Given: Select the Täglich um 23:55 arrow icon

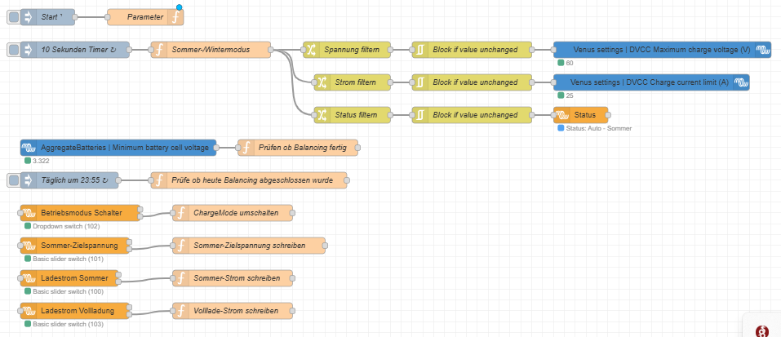Looking at the screenshot, I should pyautogui.click(x=28, y=180).
